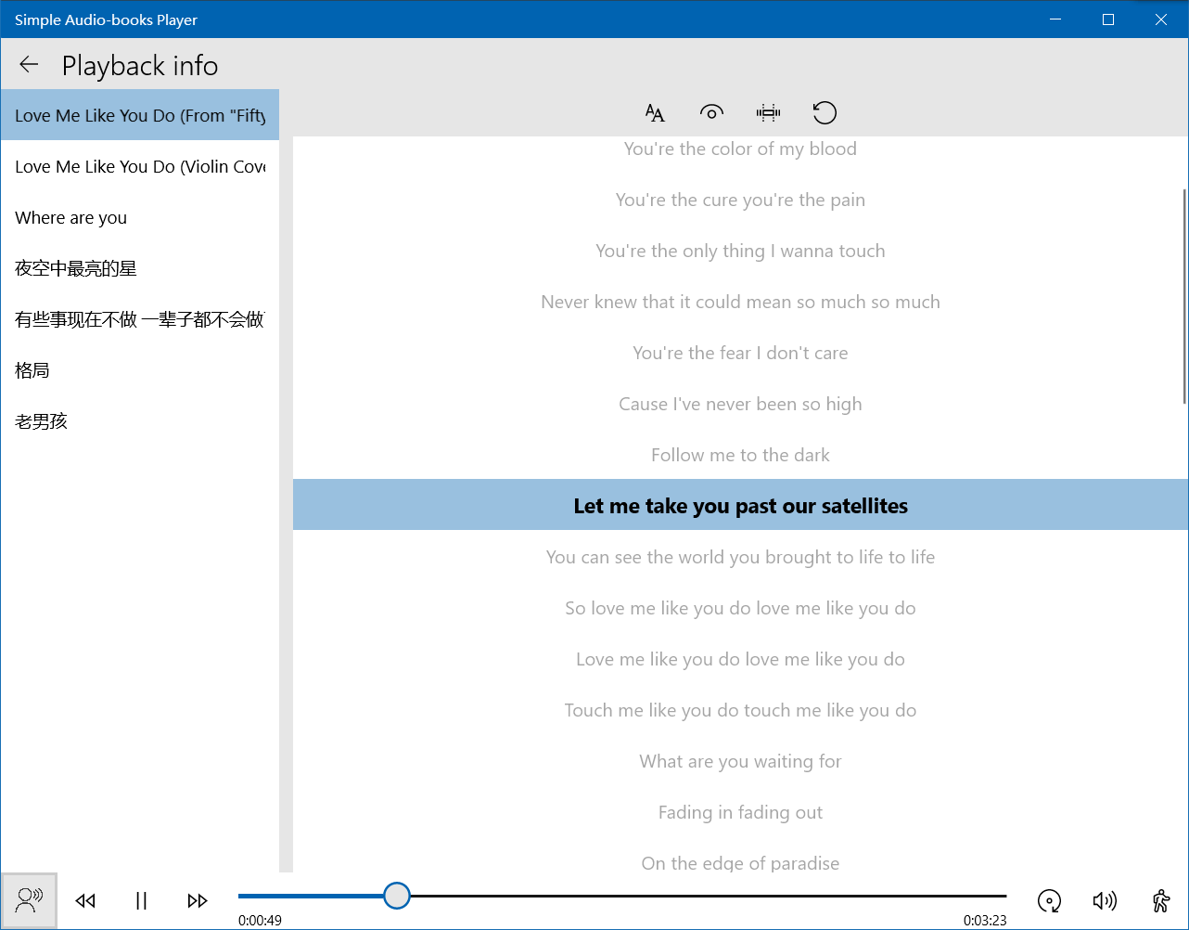Click the voice speaking icon at bottom left
This screenshot has width=1189, height=930.
[x=30, y=900]
